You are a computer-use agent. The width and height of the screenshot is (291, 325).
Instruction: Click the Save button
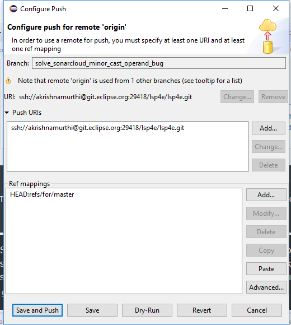[x=92, y=310]
